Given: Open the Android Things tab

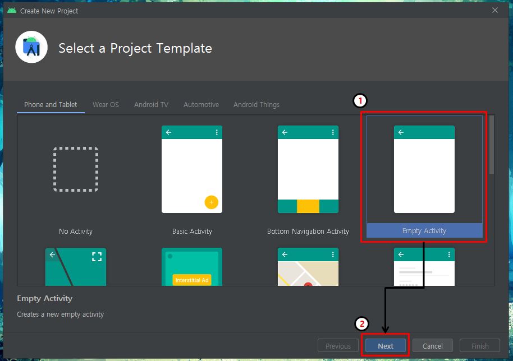Looking at the screenshot, I should pyautogui.click(x=256, y=104).
